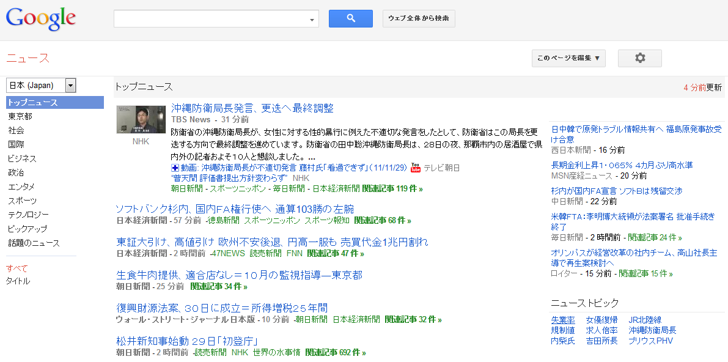Click the プリウスPHV news topic
728x362 pixels.
coord(650,341)
